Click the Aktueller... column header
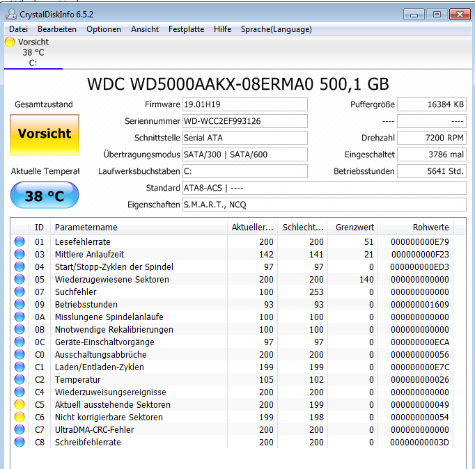The height and width of the screenshot is (469, 475). point(252,228)
